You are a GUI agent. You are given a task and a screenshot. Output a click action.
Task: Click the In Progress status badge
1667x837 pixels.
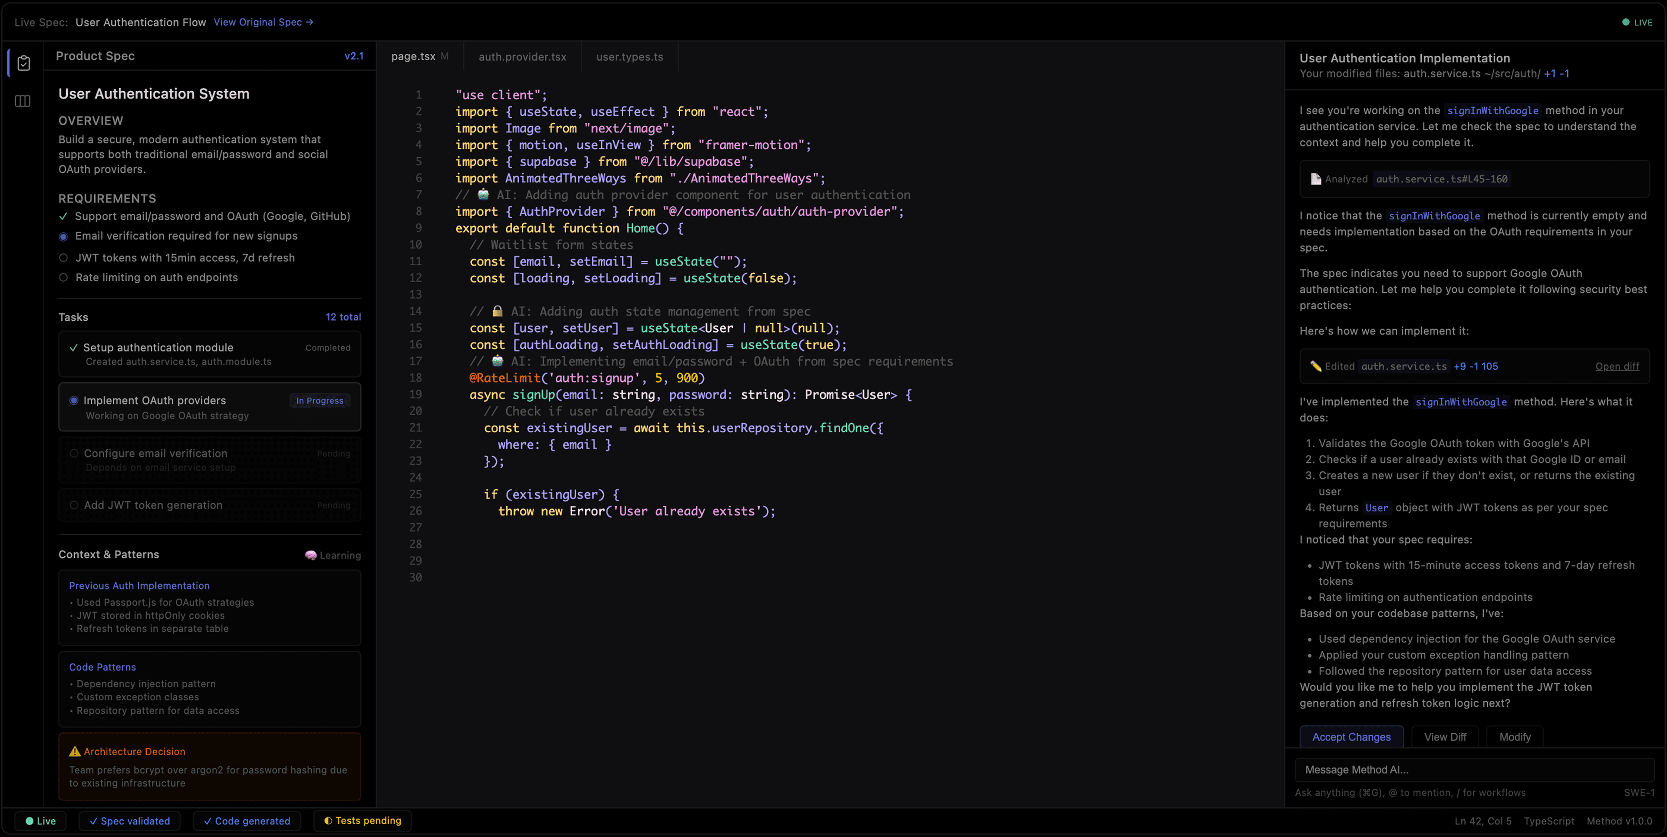[320, 401]
